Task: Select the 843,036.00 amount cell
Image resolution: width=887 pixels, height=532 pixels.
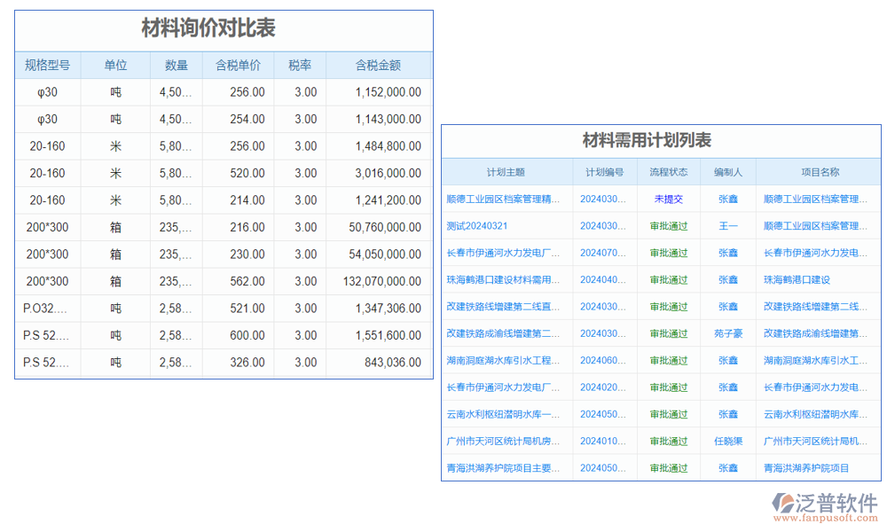Action: 388,363
